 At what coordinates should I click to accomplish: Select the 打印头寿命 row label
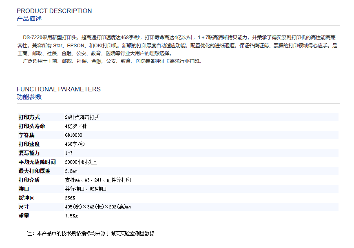[32, 126]
